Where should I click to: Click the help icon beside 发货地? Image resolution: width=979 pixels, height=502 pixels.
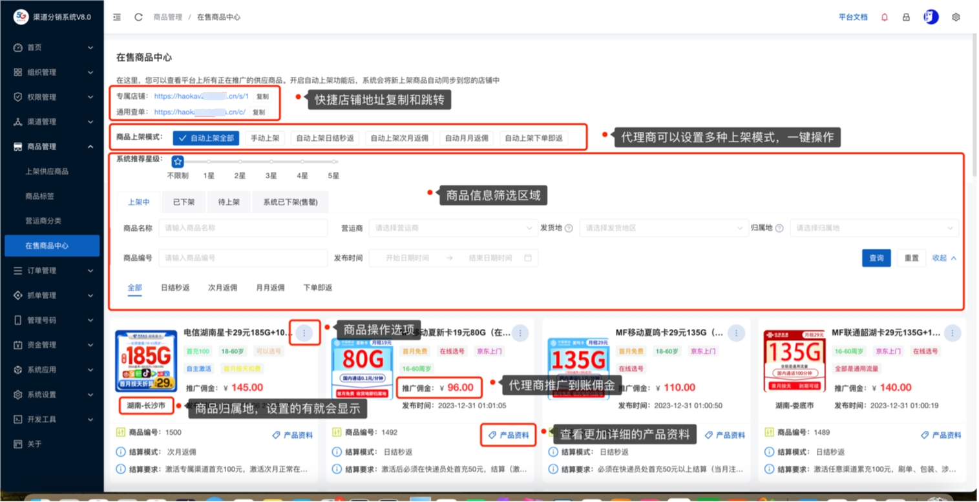(569, 228)
